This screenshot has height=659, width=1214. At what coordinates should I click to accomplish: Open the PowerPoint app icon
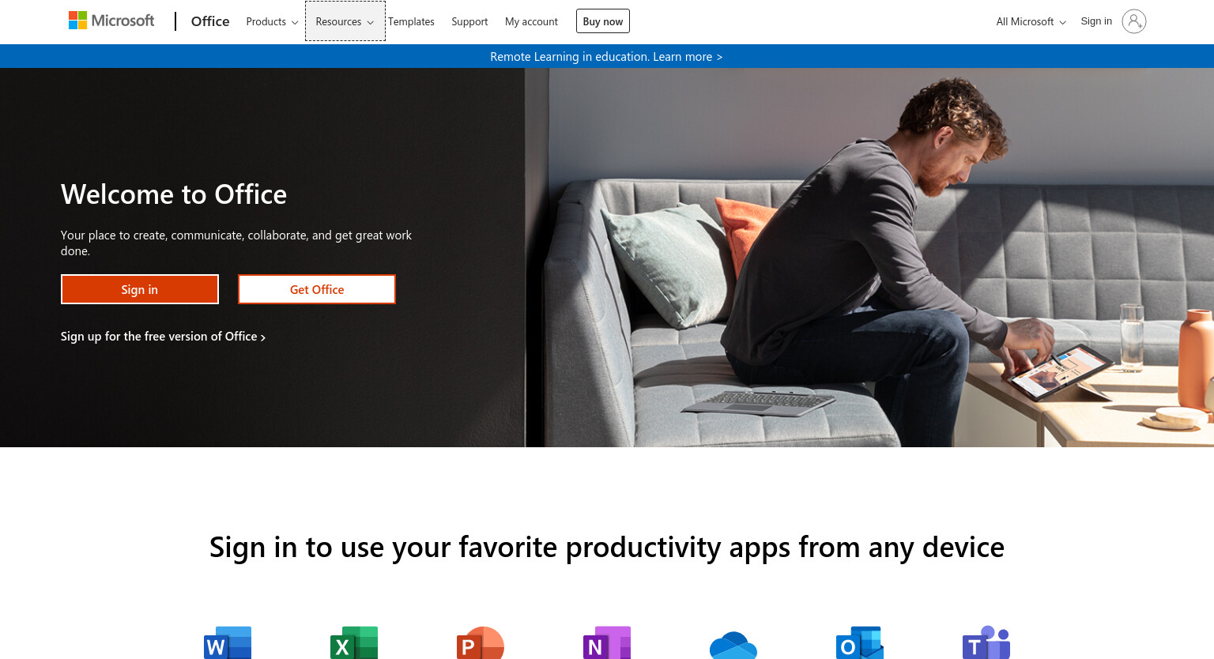481,643
